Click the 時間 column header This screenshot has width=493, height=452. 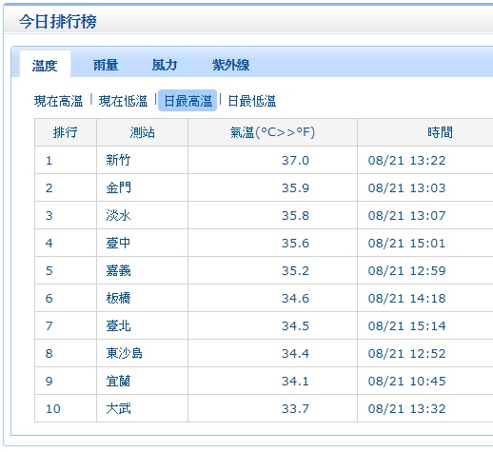(x=440, y=132)
